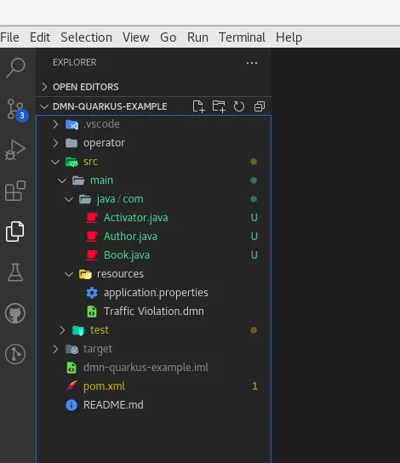
Task: Click the U status next to Author.java
Action: (x=254, y=237)
